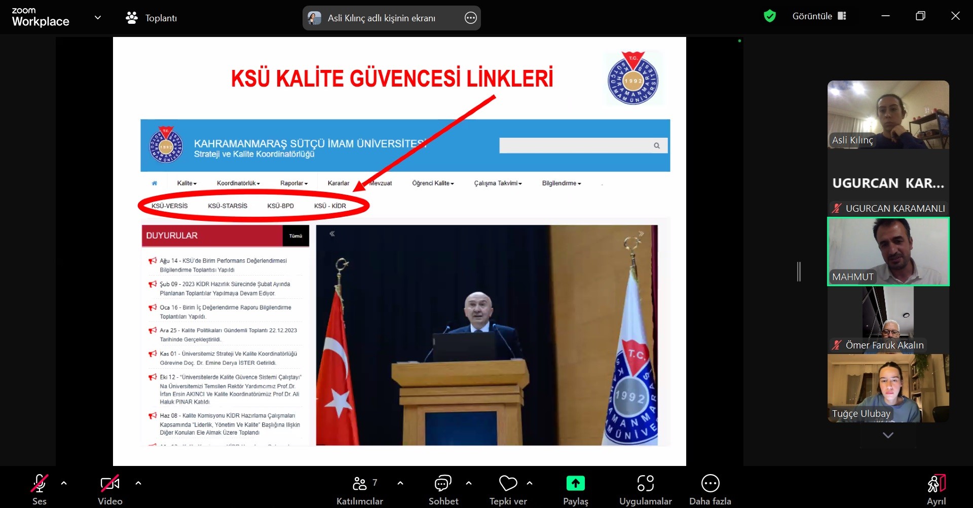Open the Zoom Workplace dropdown chevron
973x508 pixels.
[x=98, y=18]
